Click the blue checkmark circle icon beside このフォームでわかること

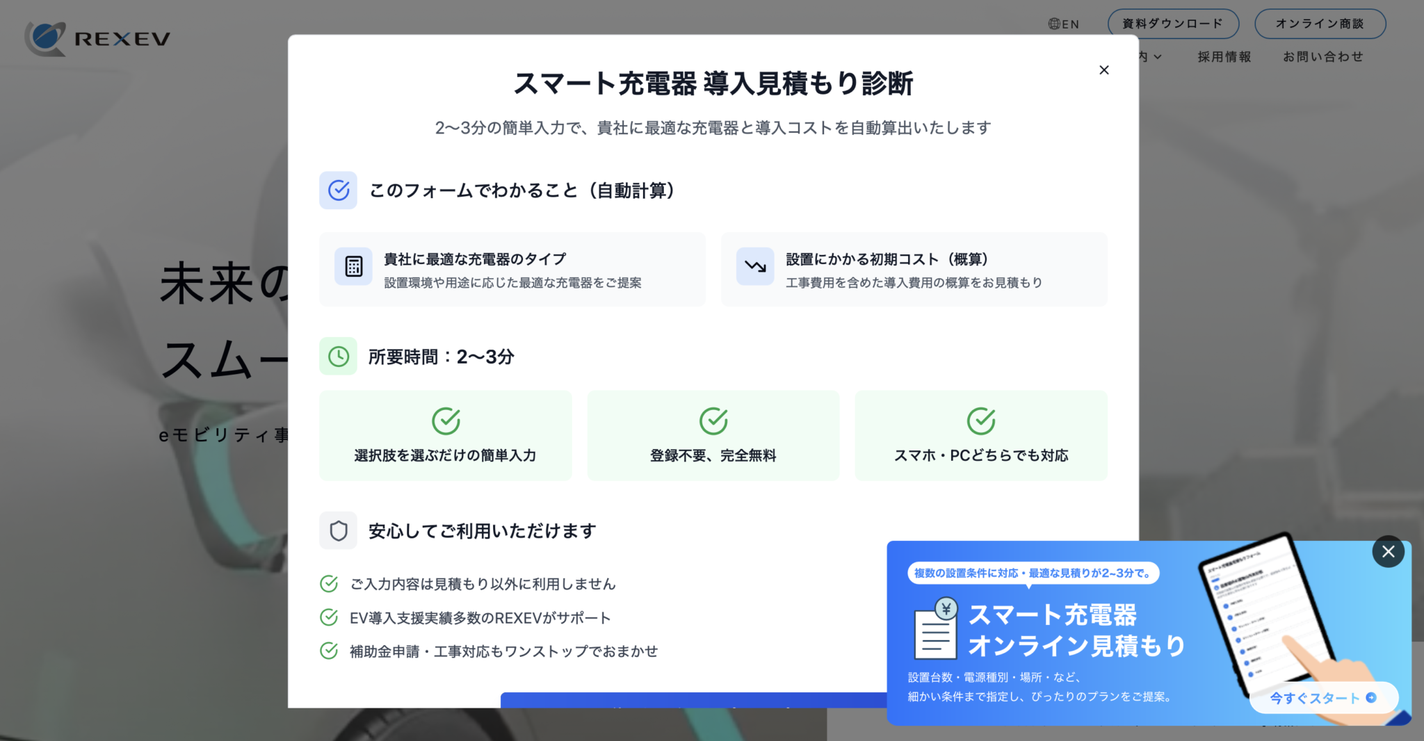(338, 190)
